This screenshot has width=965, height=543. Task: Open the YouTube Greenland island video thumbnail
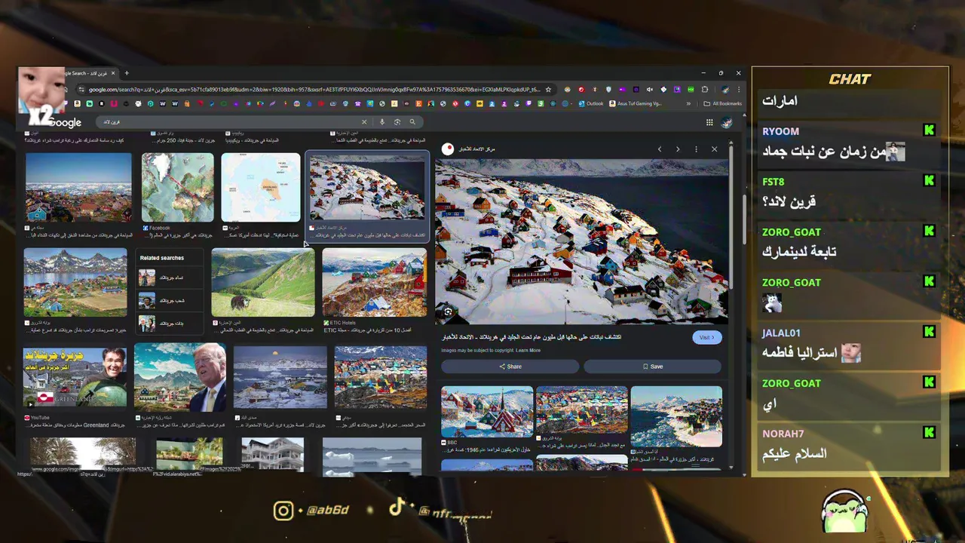tap(75, 377)
